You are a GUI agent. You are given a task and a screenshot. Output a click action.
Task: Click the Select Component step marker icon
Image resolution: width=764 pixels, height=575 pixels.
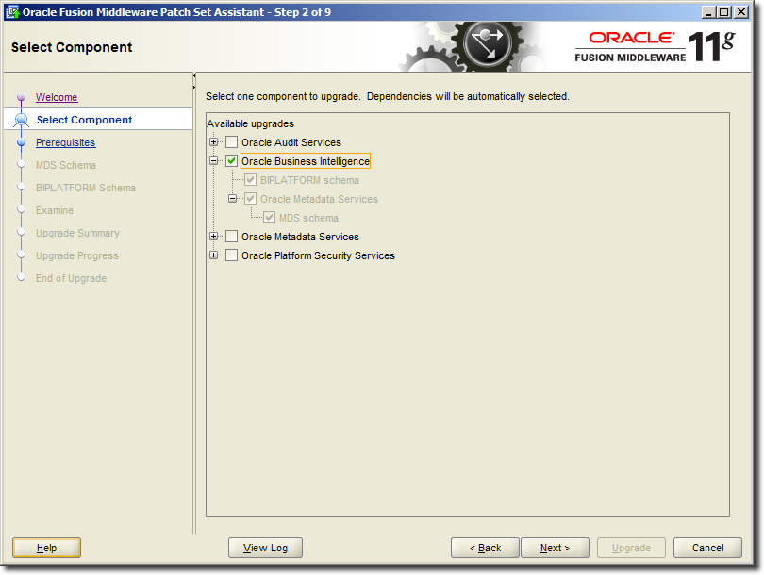[x=21, y=120]
